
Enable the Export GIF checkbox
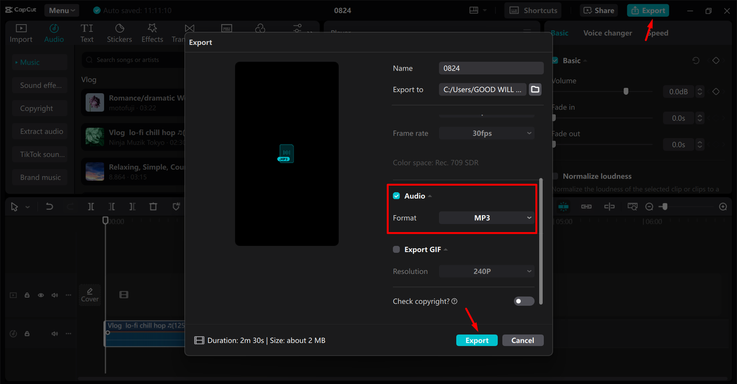tap(396, 249)
